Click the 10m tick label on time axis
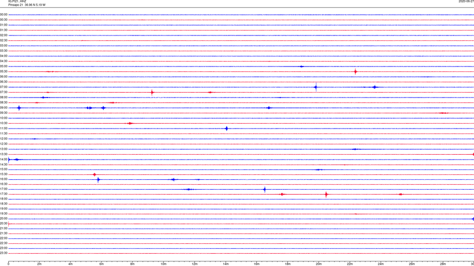Viewport: 474px width, 266px height. click(x=163, y=264)
